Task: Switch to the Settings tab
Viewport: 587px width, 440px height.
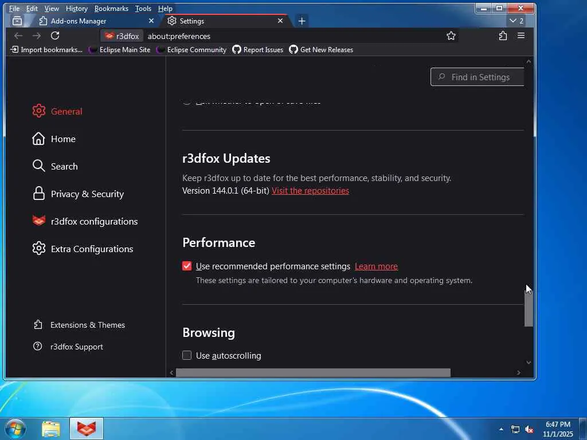Action: point(226,21)
